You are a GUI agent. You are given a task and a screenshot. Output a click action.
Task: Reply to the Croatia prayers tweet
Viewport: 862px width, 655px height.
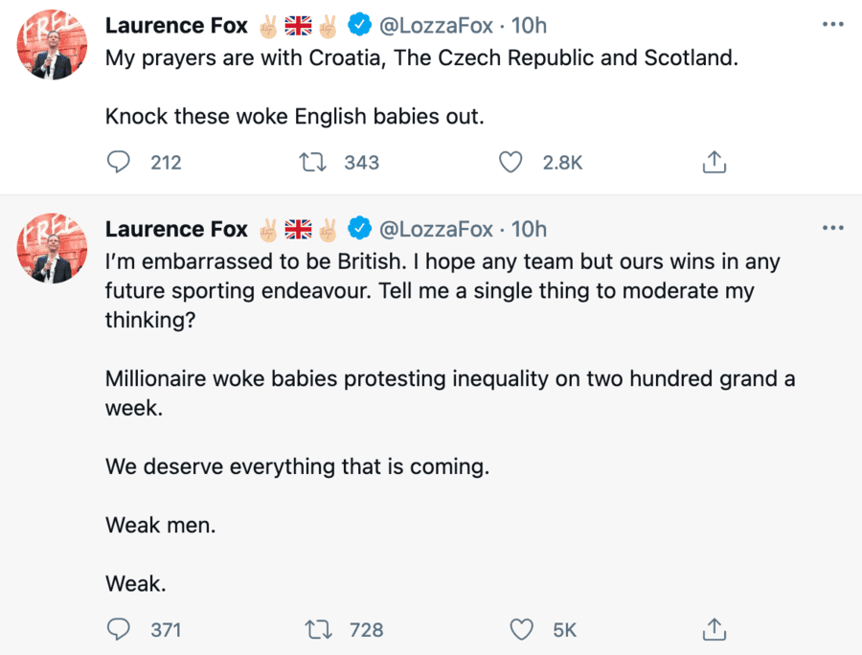click(119, 163)
